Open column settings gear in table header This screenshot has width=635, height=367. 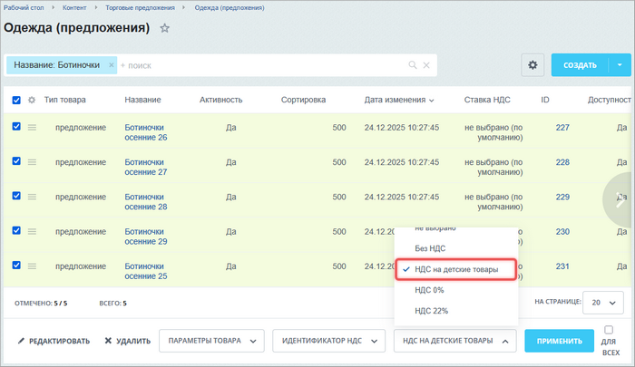tap(32, 100)
